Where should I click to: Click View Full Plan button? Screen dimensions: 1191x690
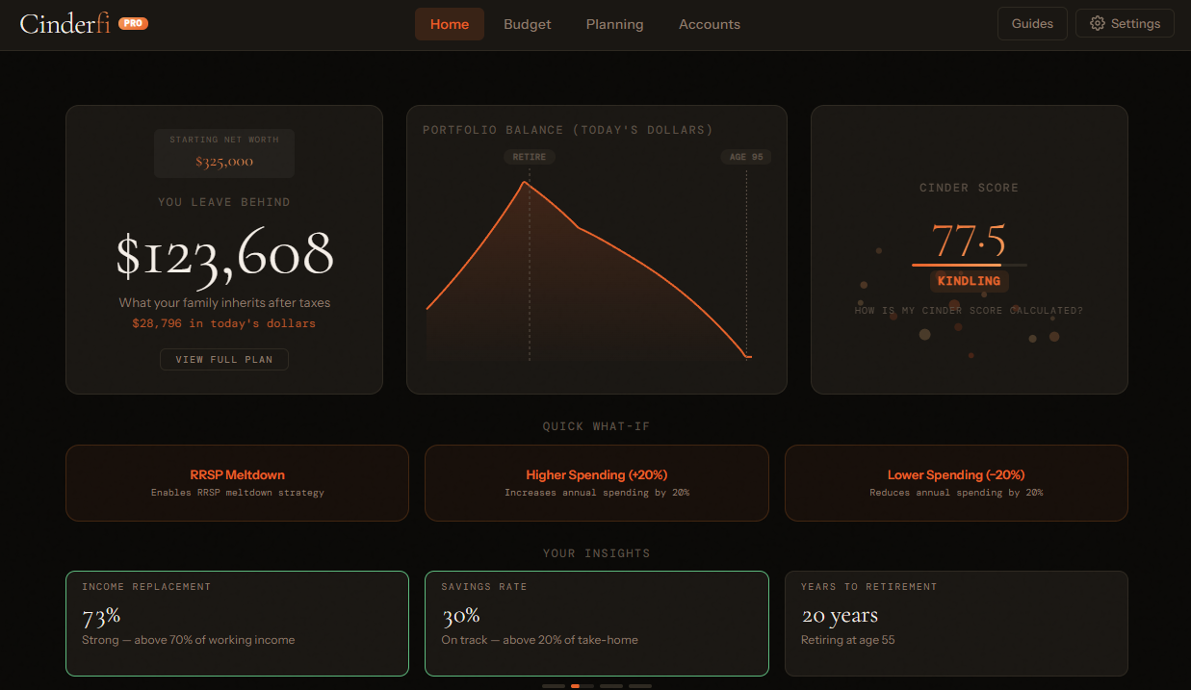pos(224,359)
